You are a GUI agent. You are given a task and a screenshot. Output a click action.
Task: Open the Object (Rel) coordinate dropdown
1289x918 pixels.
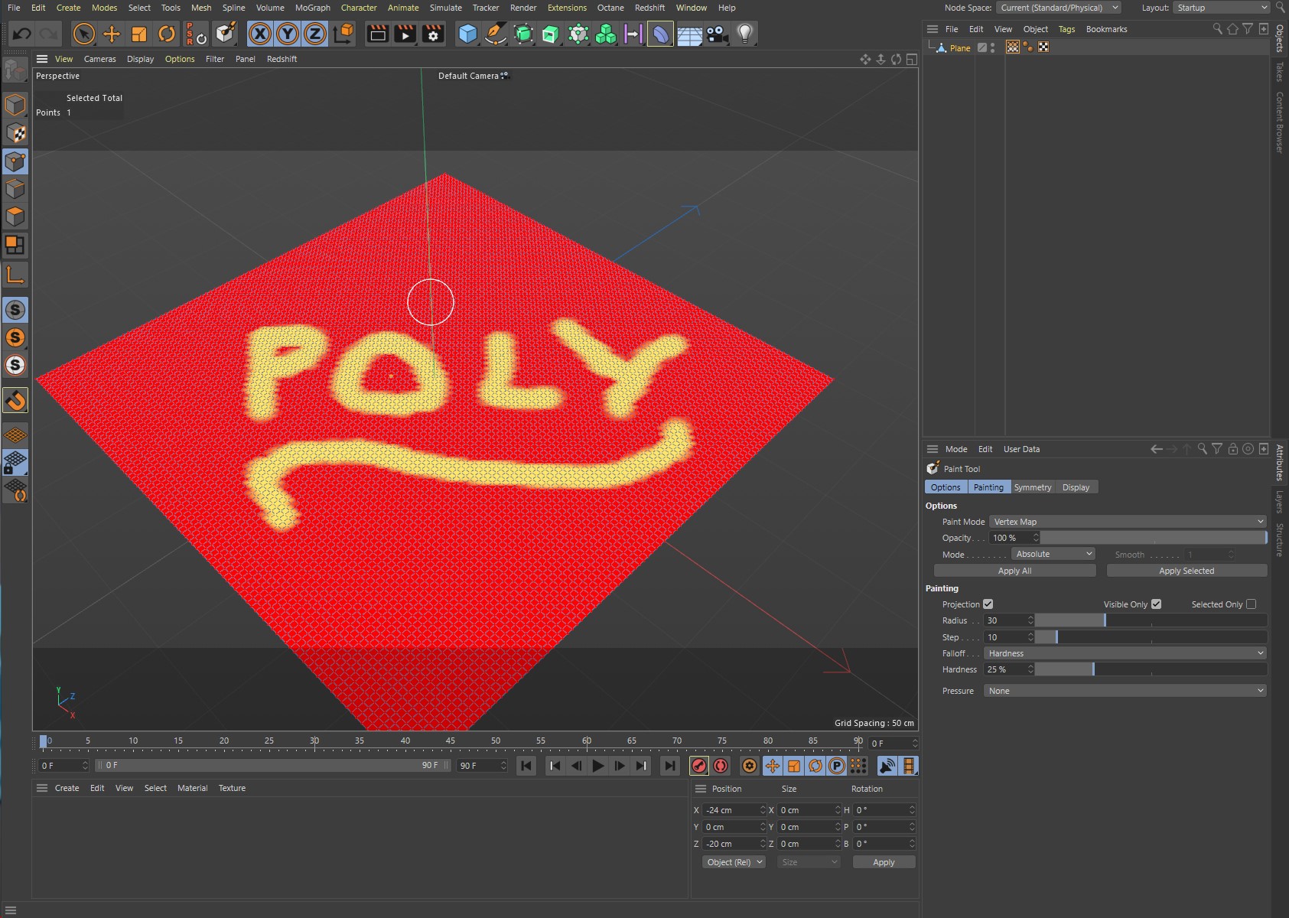[x=734, y=862]
